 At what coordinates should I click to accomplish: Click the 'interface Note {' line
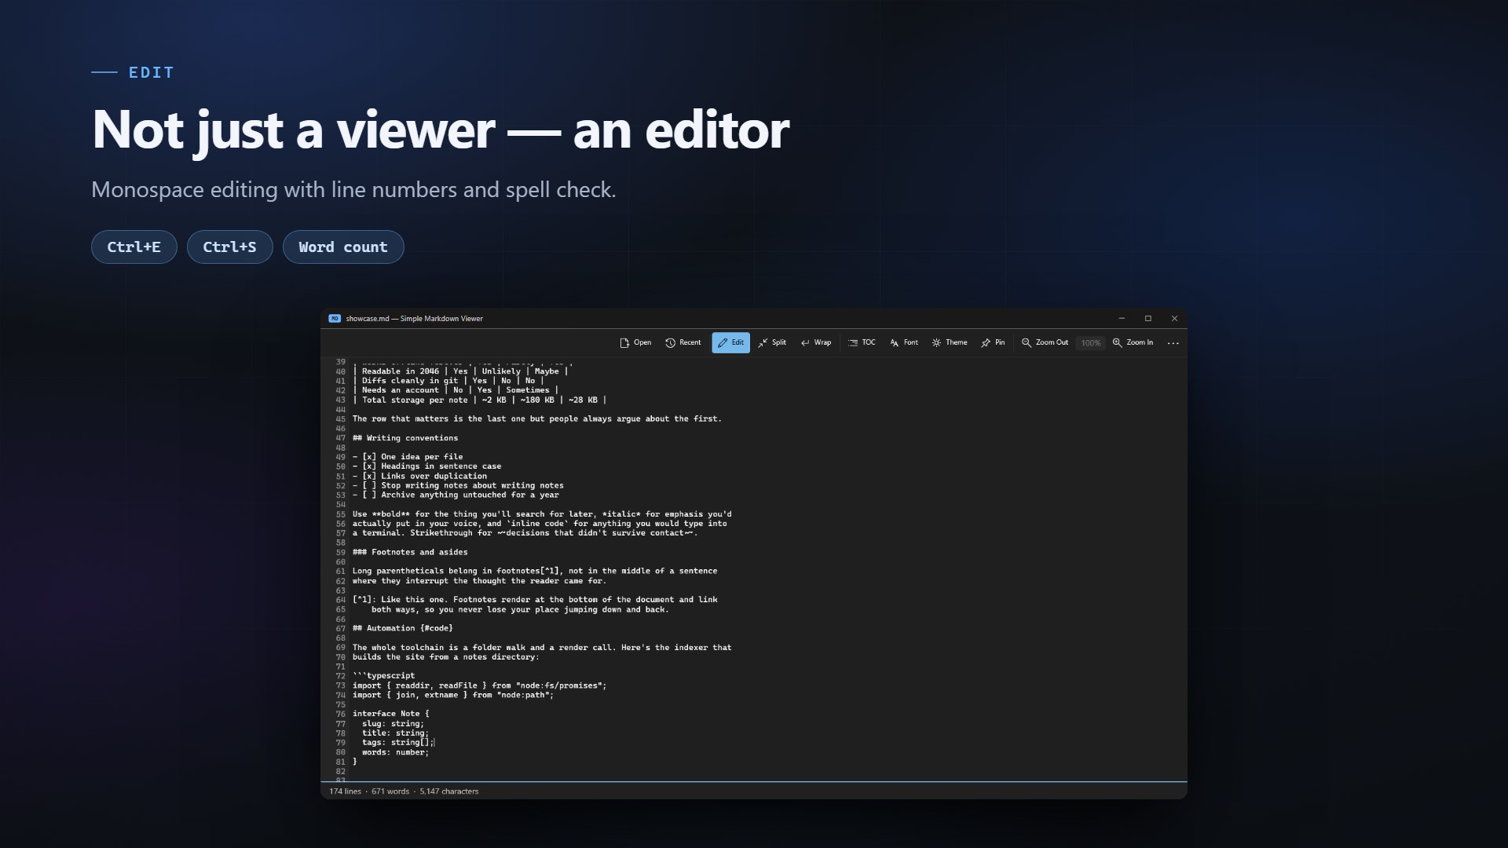click(391, 714)
